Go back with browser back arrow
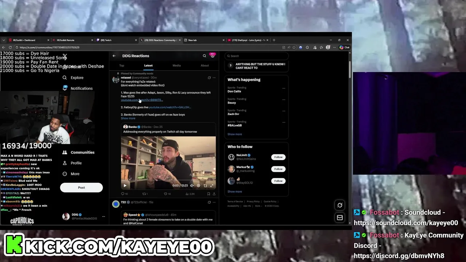 [x=4, y=47]
